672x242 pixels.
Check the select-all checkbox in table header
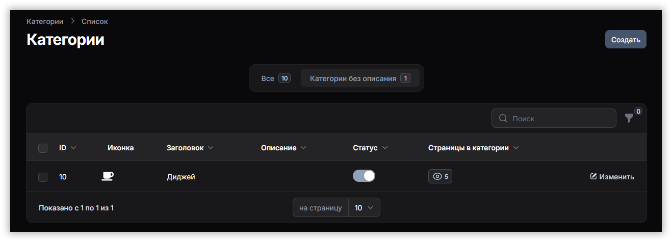pyautogui.click(x=43, y=148)
